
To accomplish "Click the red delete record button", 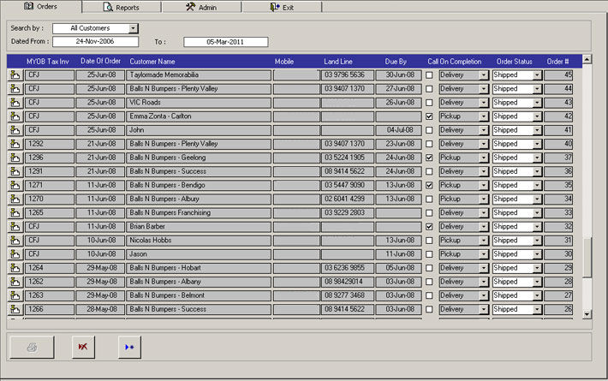I will point(83,347).
